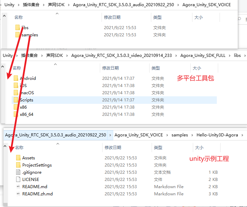The image size is (247, 207).
Task: Click the Scripts folder icon
Action: pyautogui.click(x=16, y=100)
